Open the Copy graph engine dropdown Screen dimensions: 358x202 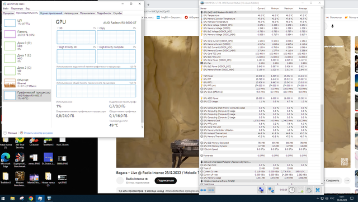click(x=101, y=28)
